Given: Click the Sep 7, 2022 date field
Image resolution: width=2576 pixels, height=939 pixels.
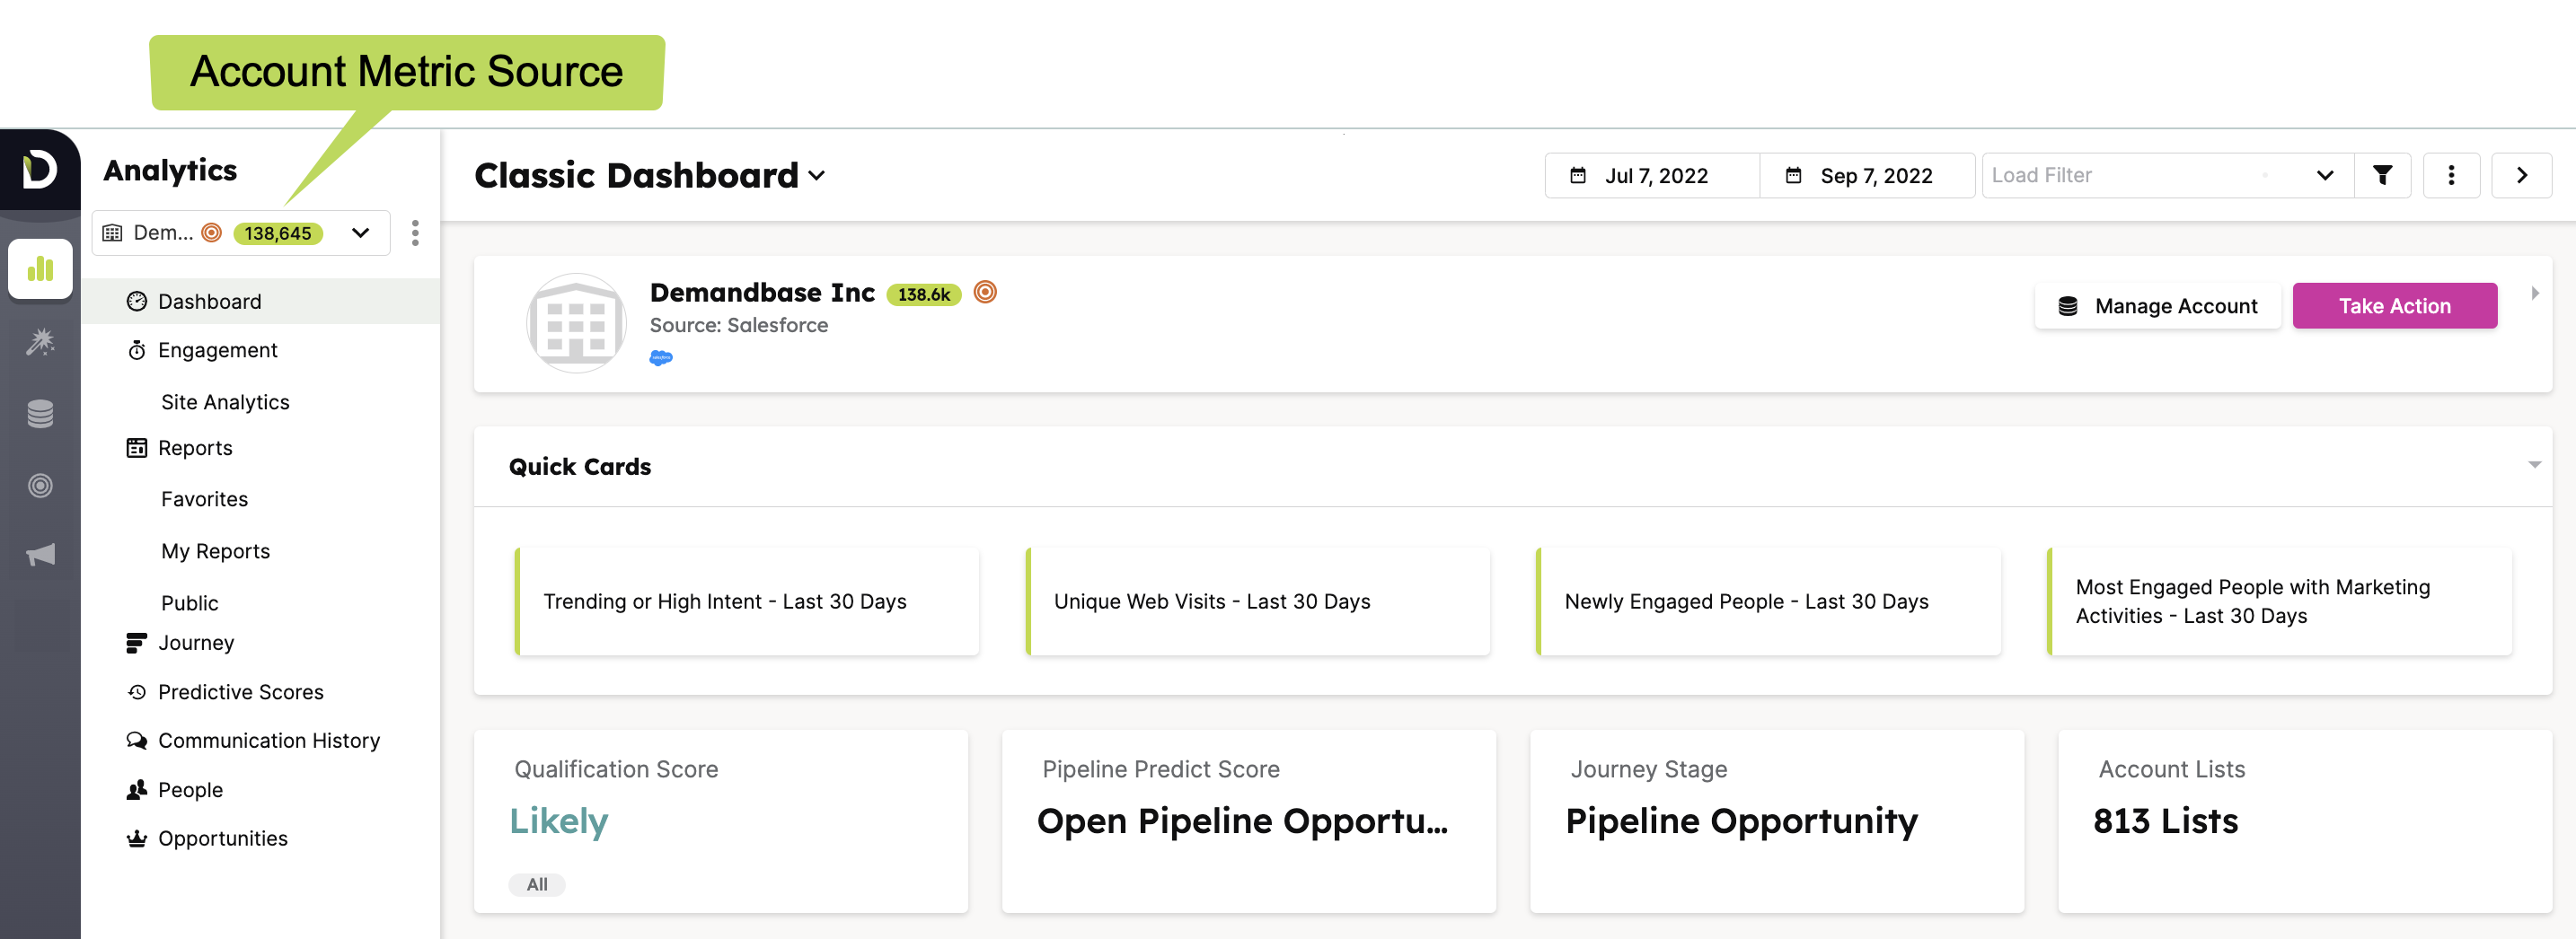Looking at the screenshot, I should click(1875, 175).
